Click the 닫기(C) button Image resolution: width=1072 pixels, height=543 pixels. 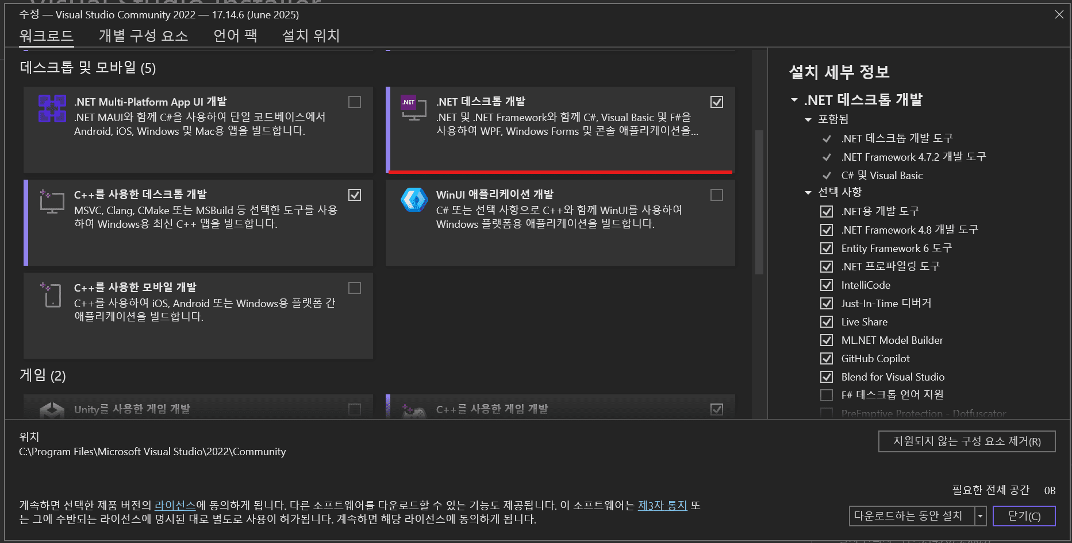coord(1024,516)
